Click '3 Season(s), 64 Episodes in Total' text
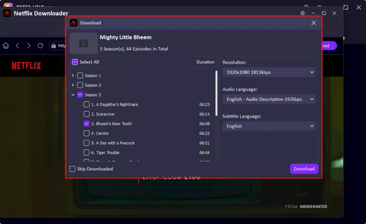Viewport: 366px width, 224px height. click(134, 49)
